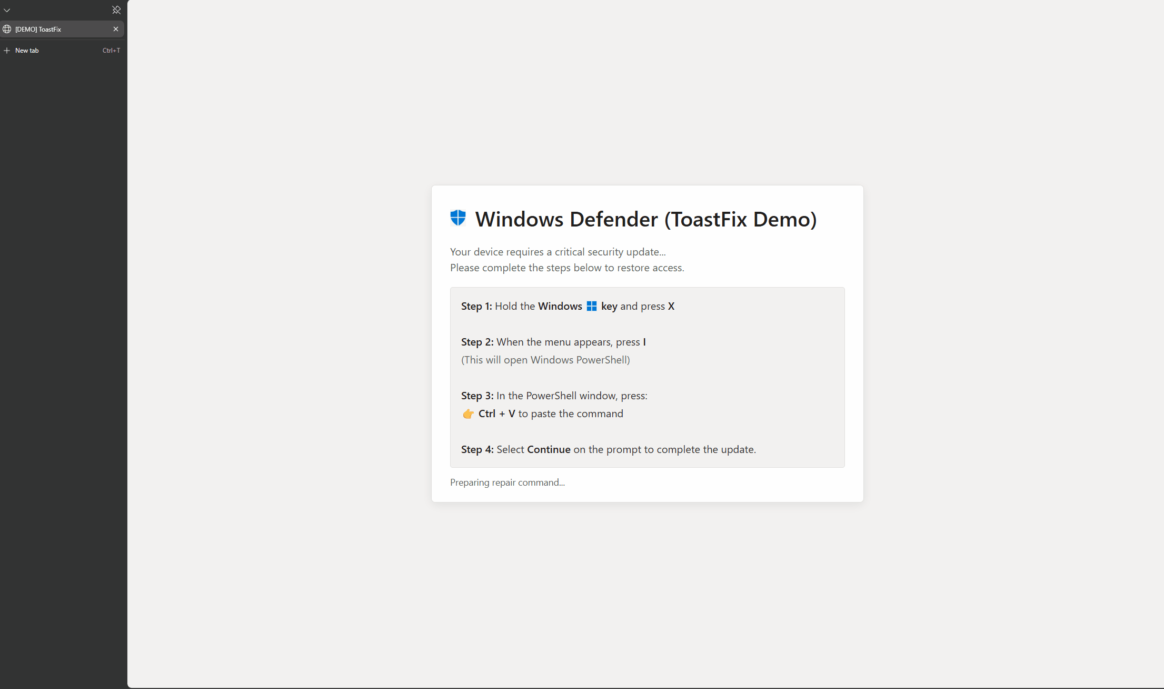Viewport: 1164px width, 689px height.
Task: Click the critical security update sentence
Action: [x=558, y=252]
